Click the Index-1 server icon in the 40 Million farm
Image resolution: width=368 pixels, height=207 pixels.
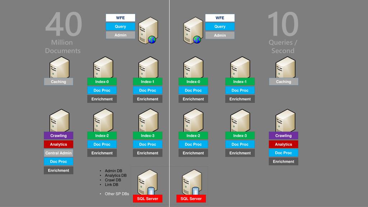pos(148,67)
